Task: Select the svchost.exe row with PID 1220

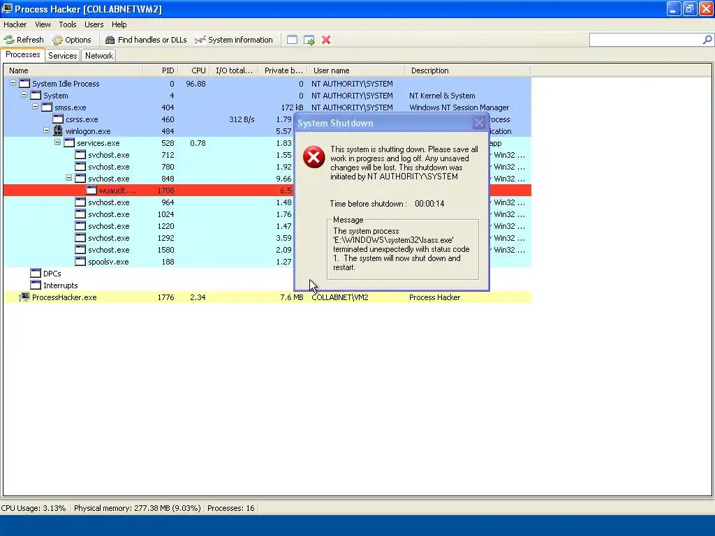Action: tap(267, 226)
